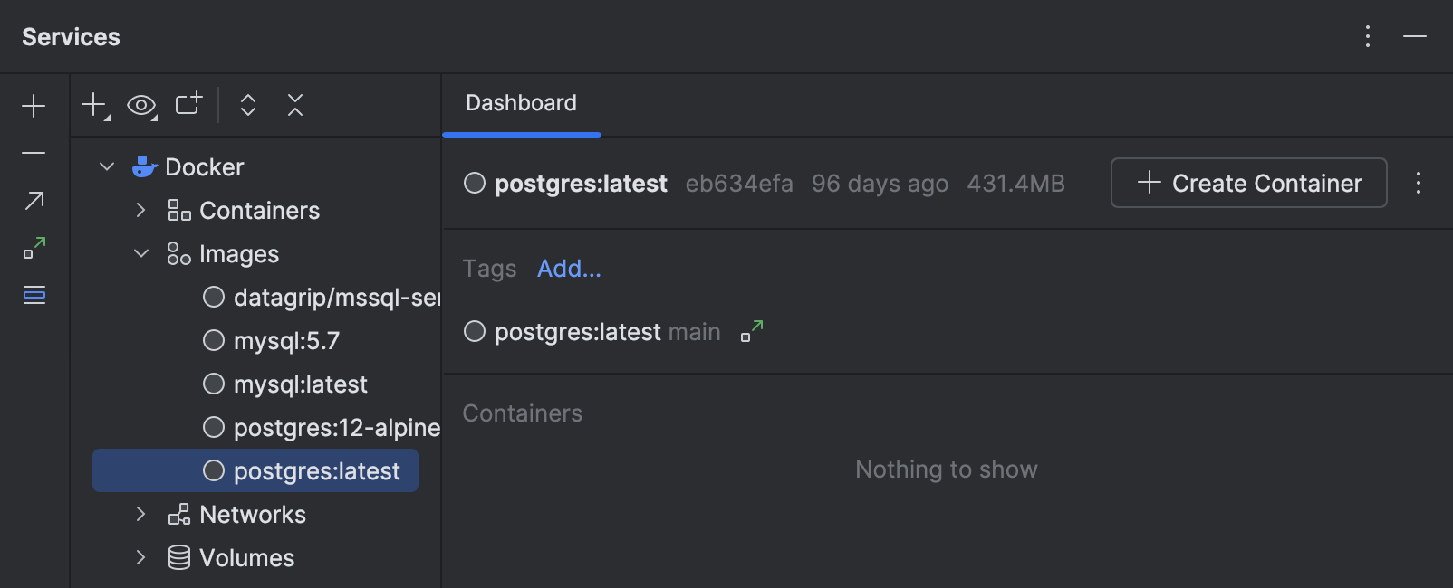Image resolution: width=1453 pixels, height=588 pixels.
Task: Collapse all services in the tree
Action: 295,105
